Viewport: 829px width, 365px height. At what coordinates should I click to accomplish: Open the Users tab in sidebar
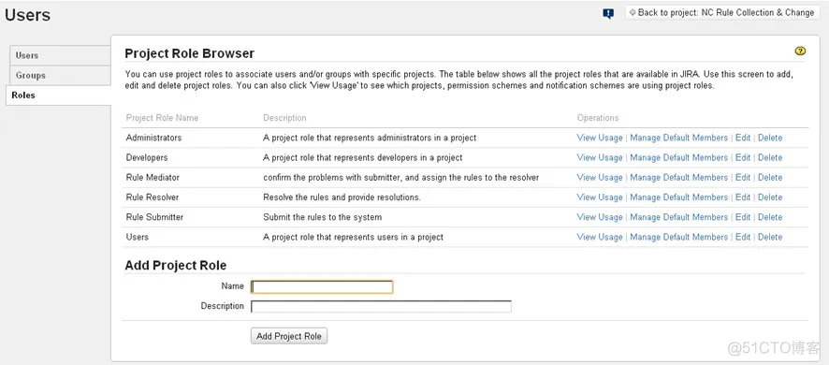point(60,55)
